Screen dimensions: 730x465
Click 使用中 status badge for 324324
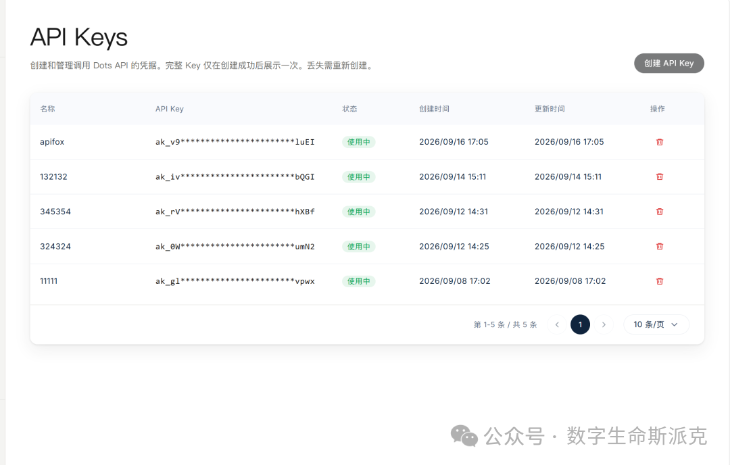[x=358, y=247]
